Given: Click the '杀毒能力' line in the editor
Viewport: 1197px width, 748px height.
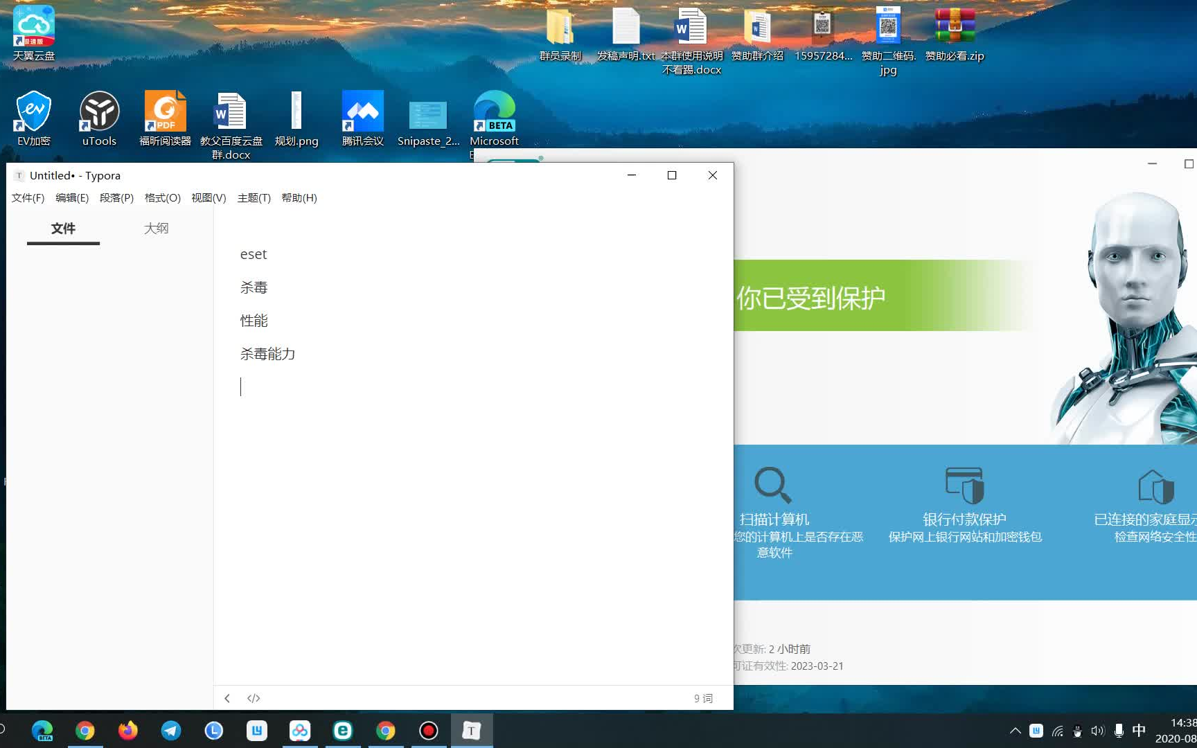Looking at the screenshot, I should (267, 354).
